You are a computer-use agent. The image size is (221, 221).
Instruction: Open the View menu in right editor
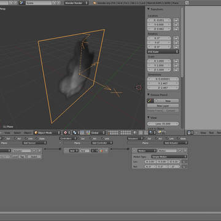(x=203, y=133)
